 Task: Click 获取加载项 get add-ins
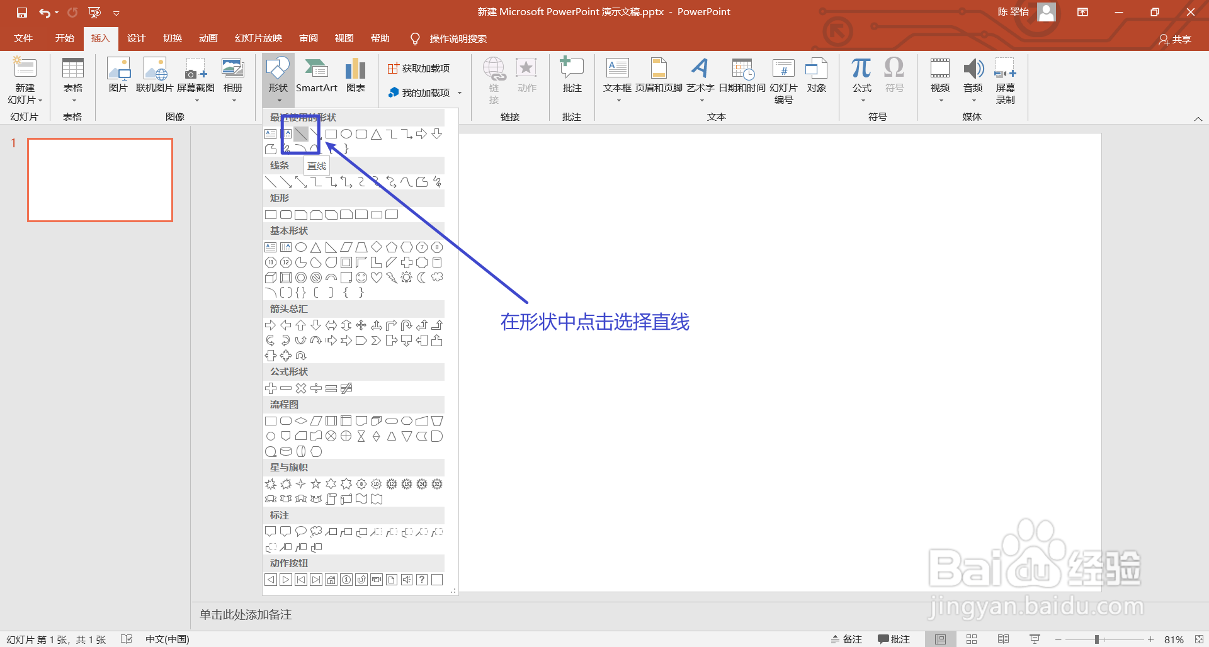point(418,68)
